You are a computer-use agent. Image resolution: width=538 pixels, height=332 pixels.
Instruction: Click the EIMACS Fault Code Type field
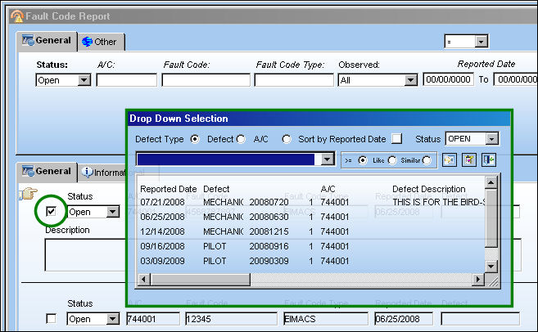(326, 319)
